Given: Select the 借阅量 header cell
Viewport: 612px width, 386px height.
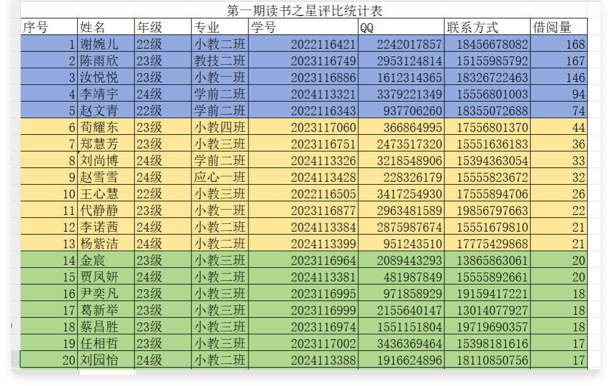Looking at the screenshot, I should pos(559,27).
